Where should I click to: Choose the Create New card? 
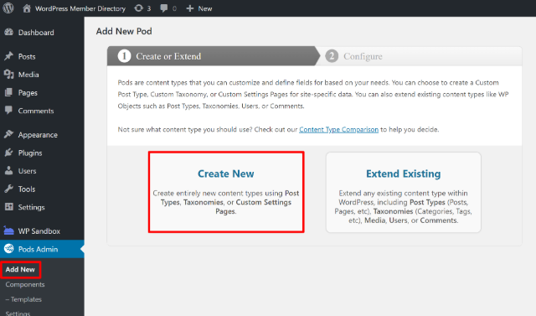click(x=226, y=192)
